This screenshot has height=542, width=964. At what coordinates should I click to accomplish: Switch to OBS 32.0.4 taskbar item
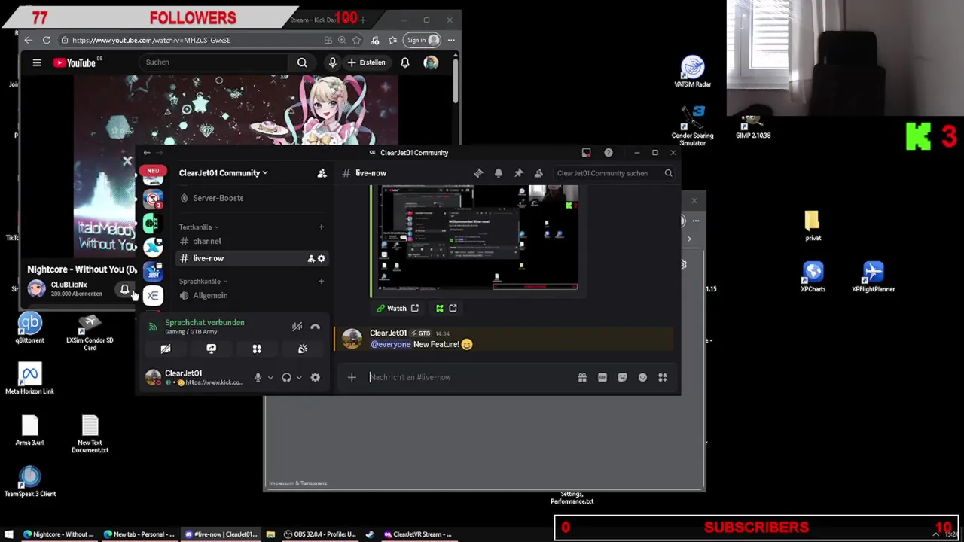pos(319,534)
